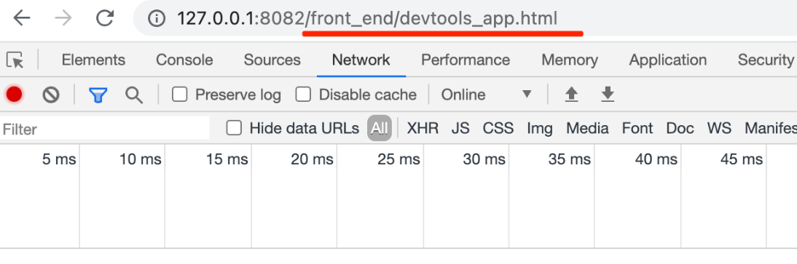Import HAR file with upload arrow
Image resolution: width=797 pixels, height=264 pixels.
(x=572, y=95)
